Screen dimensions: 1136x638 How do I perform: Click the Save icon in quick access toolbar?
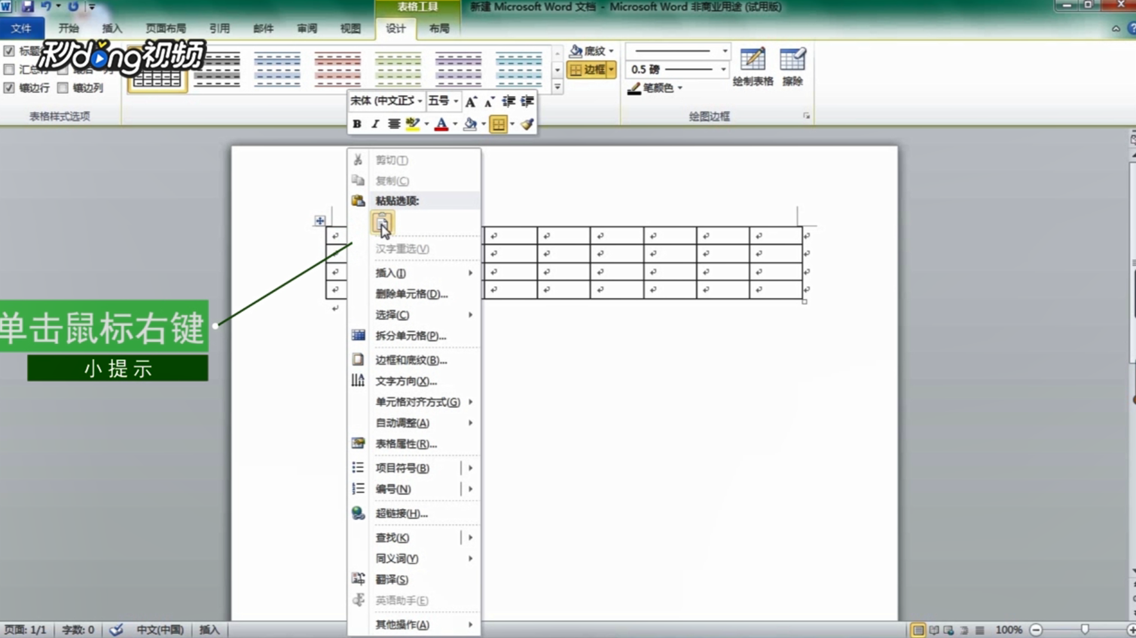pyautogui.click(x=28, y=7)
